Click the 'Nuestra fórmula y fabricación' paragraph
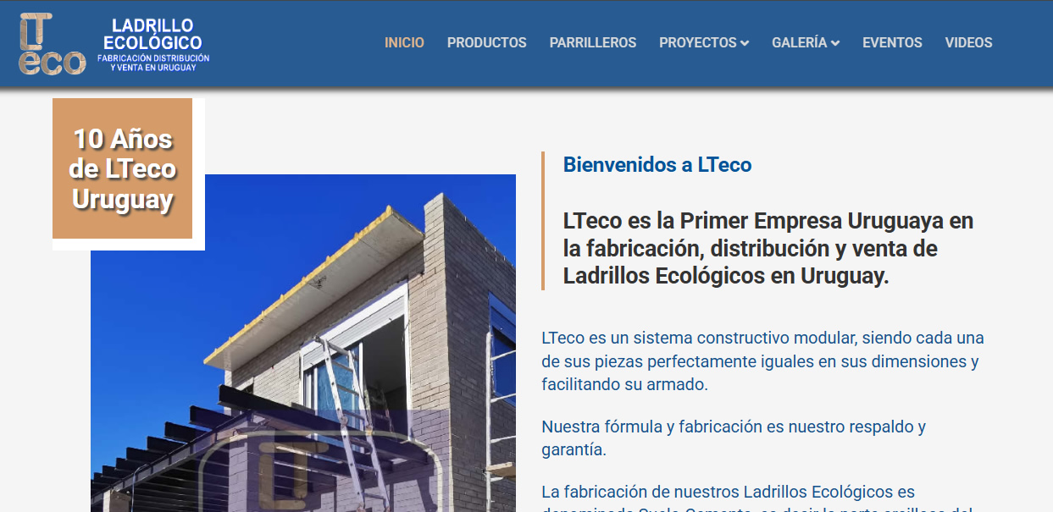Image resolution: width=1053 pixels, height=512 pixels. pos(734,438)
